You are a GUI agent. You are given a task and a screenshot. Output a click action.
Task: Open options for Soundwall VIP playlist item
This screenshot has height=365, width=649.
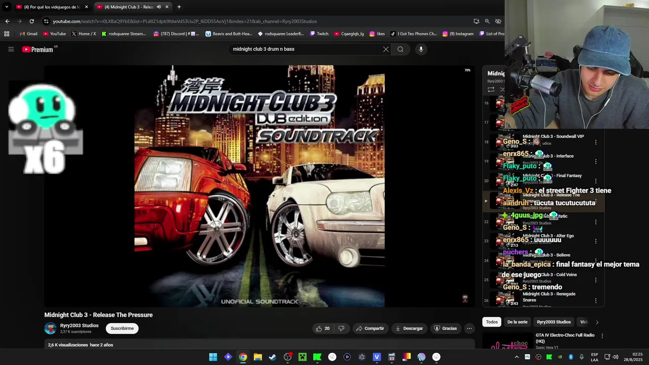pyautogui.click(x=596, y=142)
